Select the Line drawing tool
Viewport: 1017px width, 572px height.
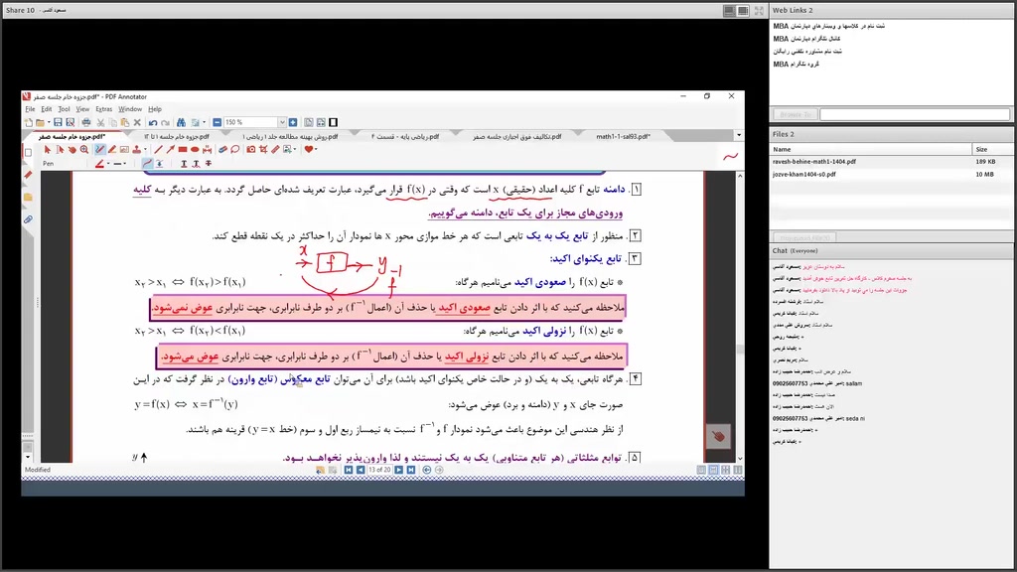(158, 149)
